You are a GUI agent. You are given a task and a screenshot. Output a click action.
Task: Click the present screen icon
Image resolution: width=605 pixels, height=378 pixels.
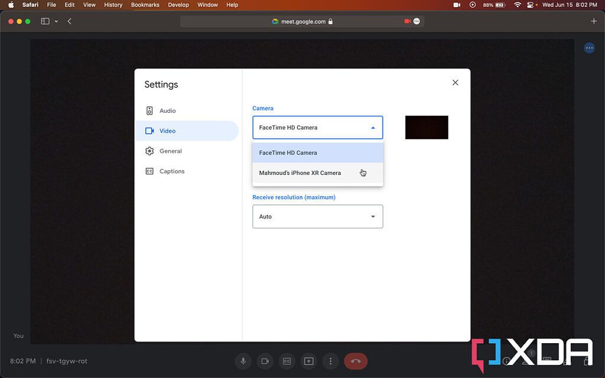tap(308, 361)
